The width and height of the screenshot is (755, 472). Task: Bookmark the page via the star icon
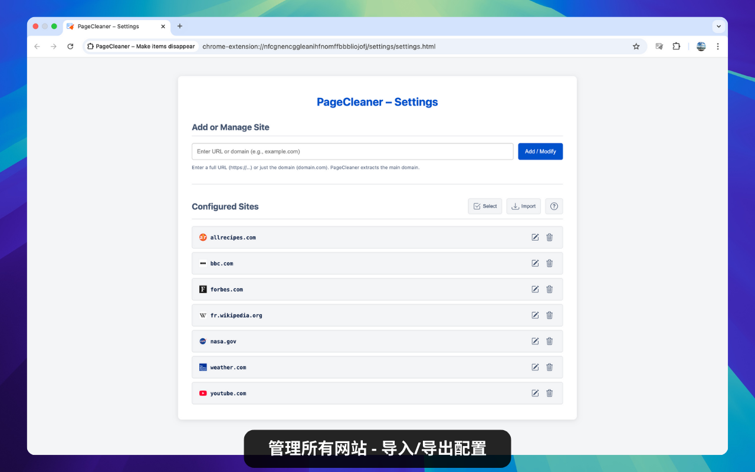(636, 46)
